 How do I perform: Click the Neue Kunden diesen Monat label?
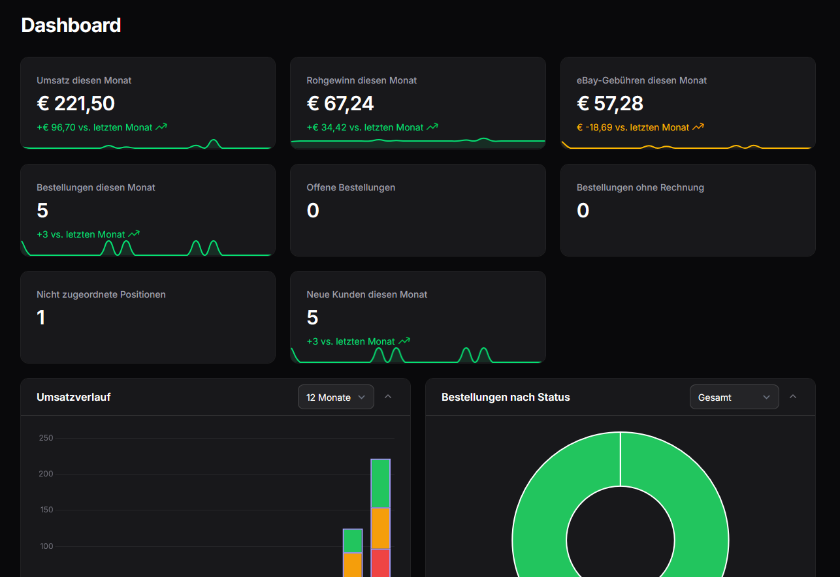367,294
